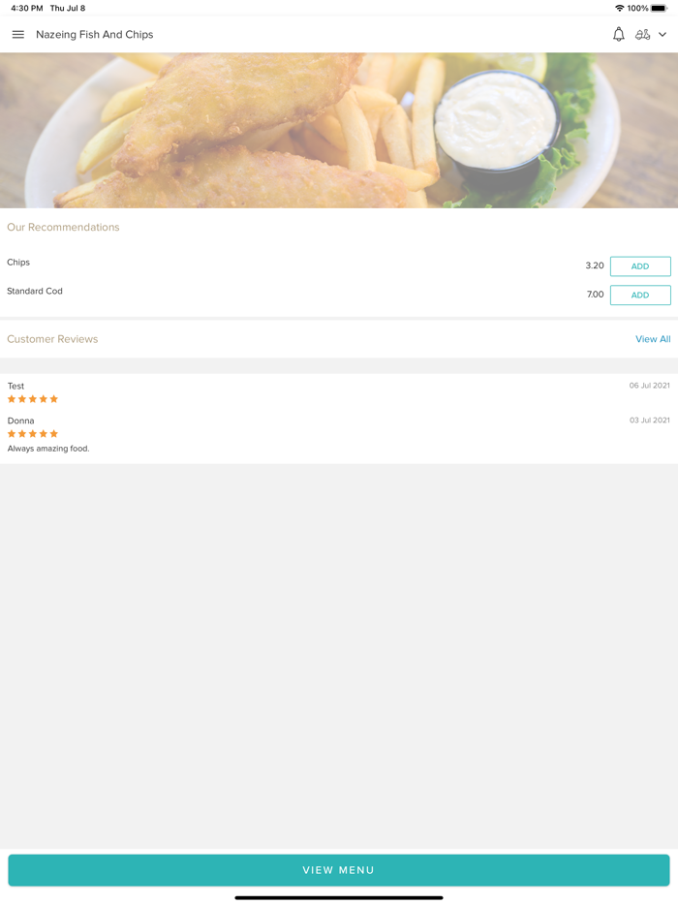The image size is (678, 905).
Task: Expand the chevron next to the friends icon
Action: coord(664,34)
